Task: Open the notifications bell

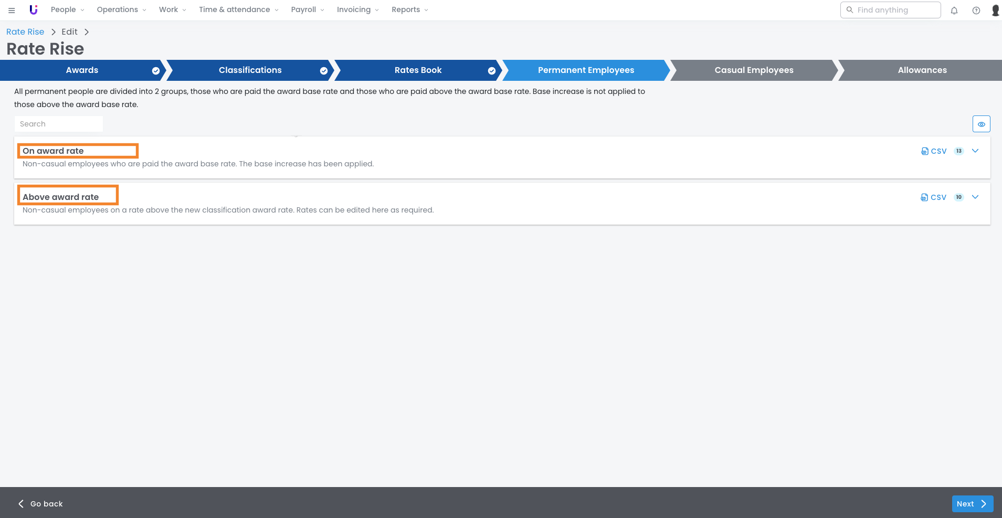Action: (954, 10)
